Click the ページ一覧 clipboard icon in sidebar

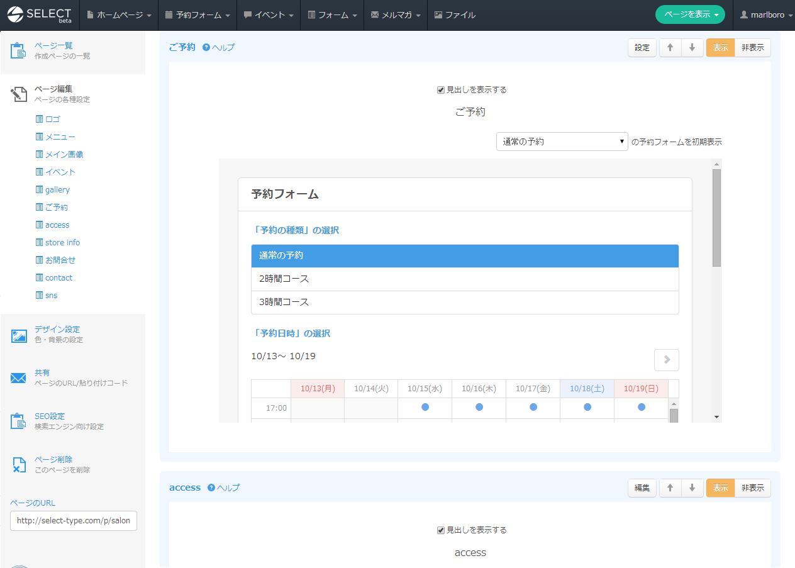18,50
